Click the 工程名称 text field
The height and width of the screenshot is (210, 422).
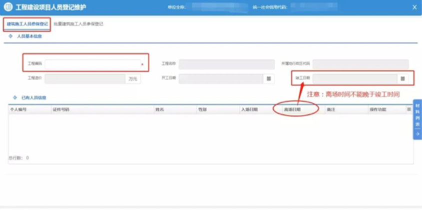[226, 64]
